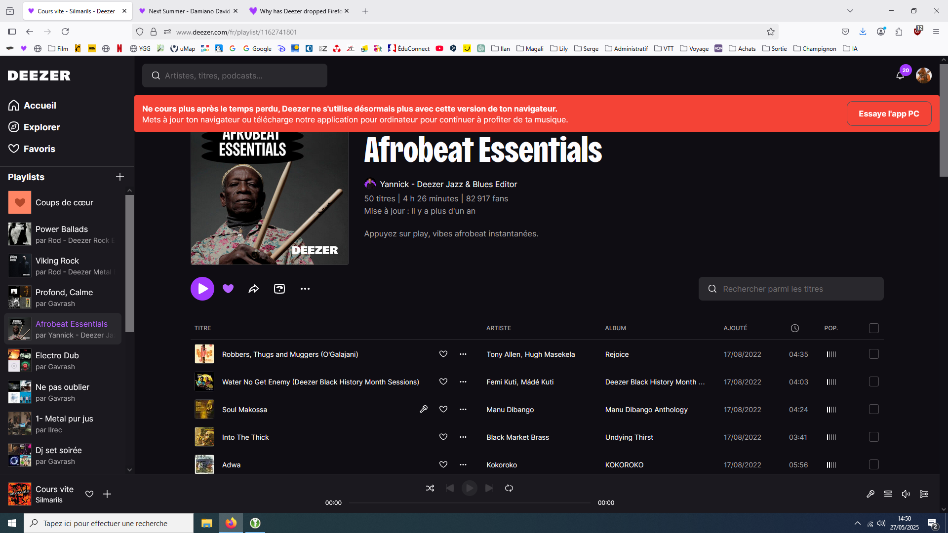The image size is (948, 533).
Task: Like the current track Cours vite
Action: tap(89, 494)
